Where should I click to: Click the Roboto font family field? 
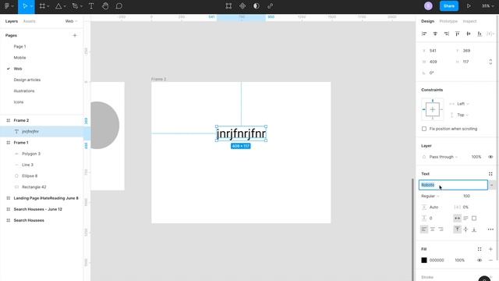[x=453, y=185]
